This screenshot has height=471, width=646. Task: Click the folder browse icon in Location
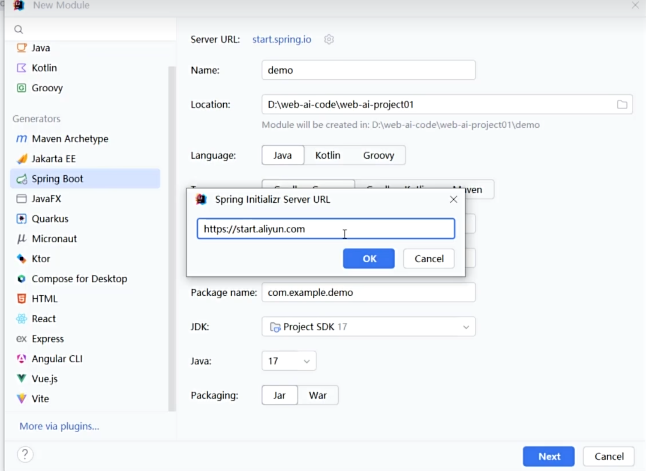(622, 105)
